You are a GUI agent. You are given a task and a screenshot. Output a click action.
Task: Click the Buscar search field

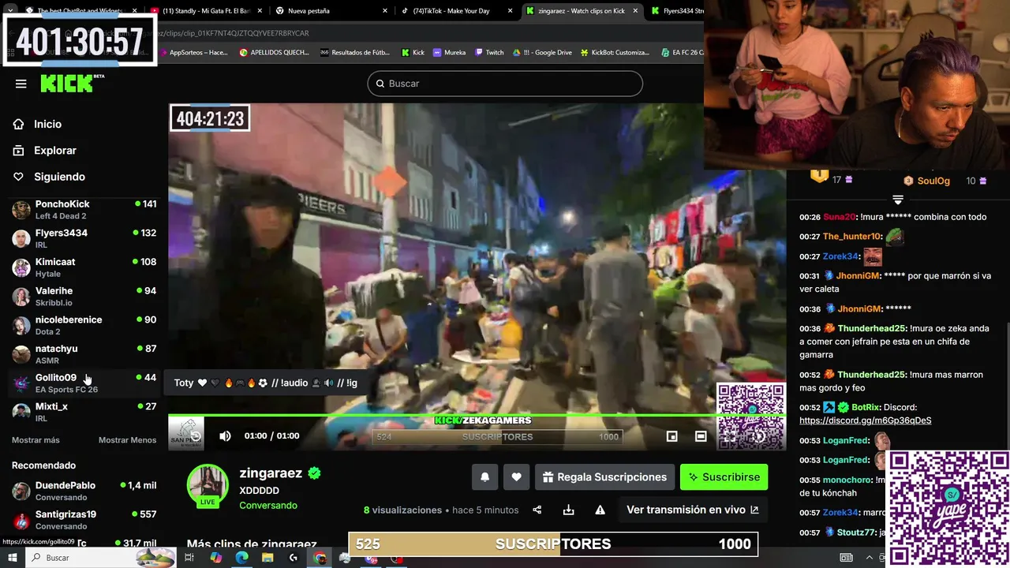coord(505,84)
